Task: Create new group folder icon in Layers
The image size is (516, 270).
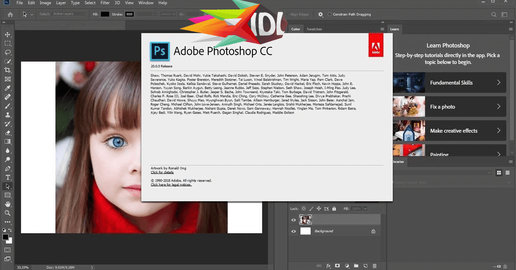Action: (356, 266)
